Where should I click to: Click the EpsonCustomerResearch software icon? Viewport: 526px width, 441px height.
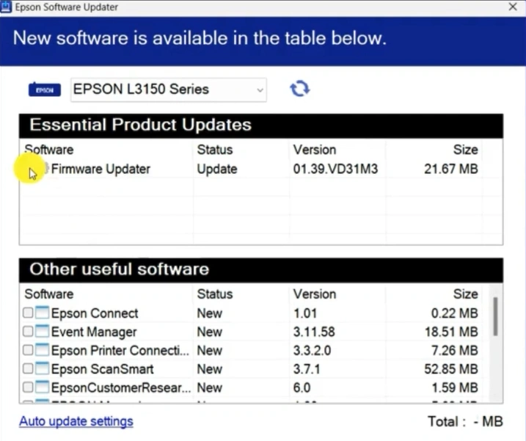(42, 387)
